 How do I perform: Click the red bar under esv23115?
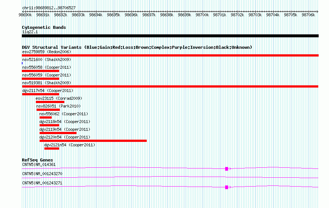(50, 102)
